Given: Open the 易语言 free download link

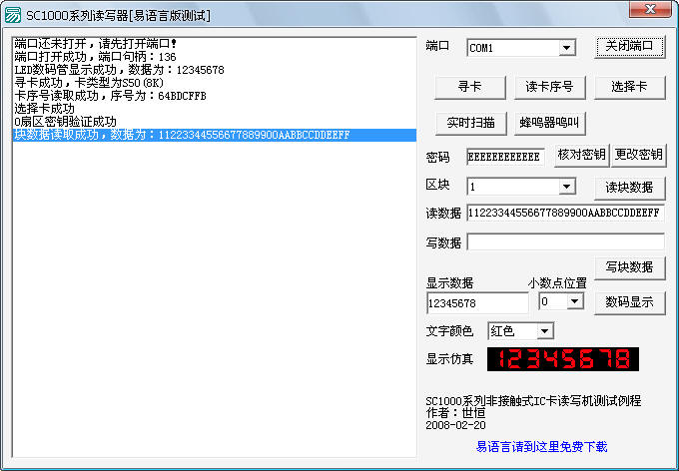Looking at the screenshot, I should pyautogui.click(x=541, y=447).
